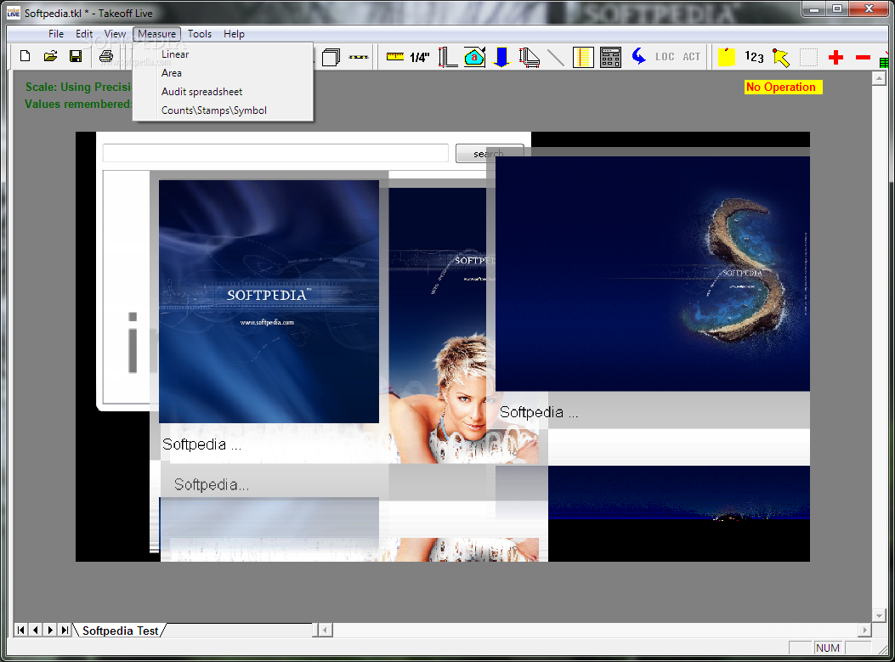895x662 pixels.
Task: Choose the 1/4" scale button
Action: (420, 57)
